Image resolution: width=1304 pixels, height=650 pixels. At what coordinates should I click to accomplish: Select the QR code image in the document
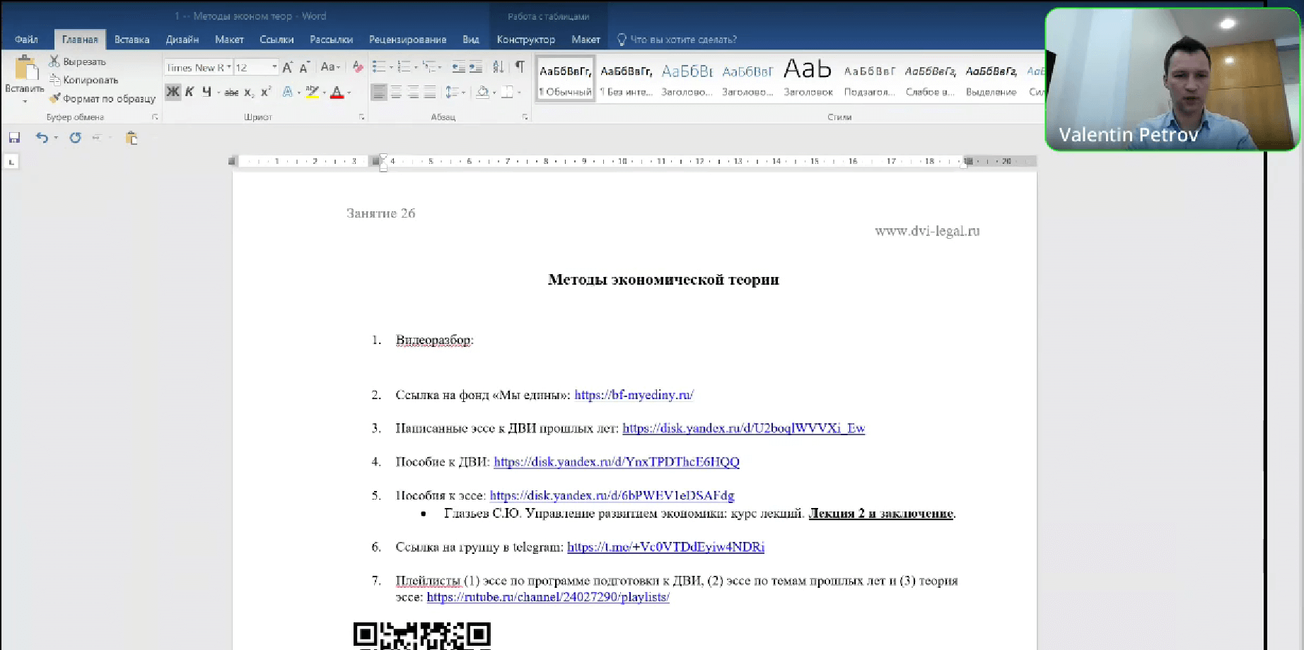click(420, 634)
